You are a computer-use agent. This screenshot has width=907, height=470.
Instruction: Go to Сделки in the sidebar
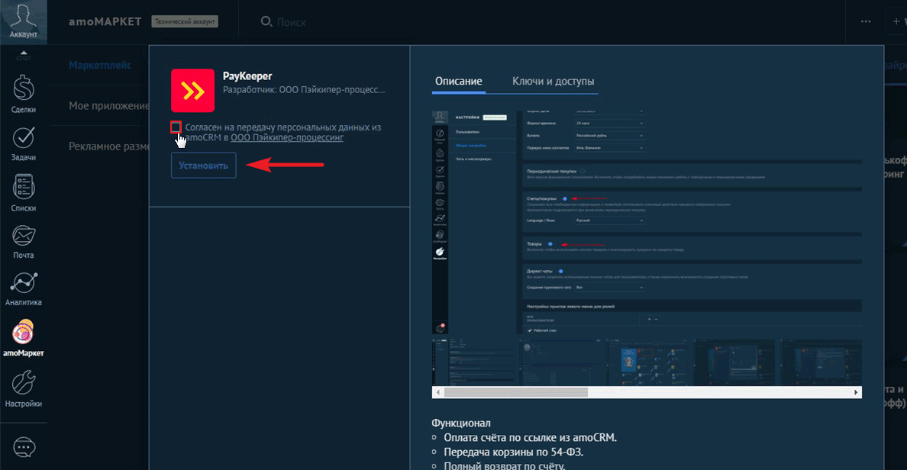pyautogui.click(x=24, y=90)
